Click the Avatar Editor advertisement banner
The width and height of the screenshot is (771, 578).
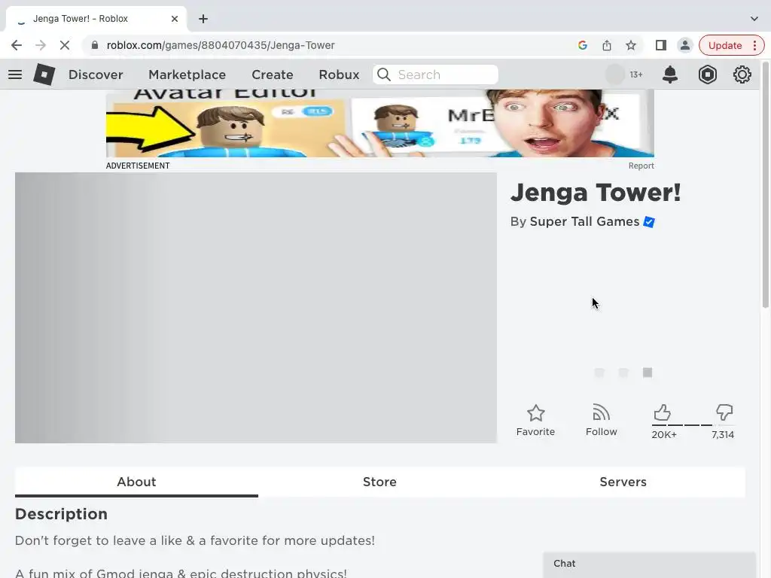(x=379, y=123)
